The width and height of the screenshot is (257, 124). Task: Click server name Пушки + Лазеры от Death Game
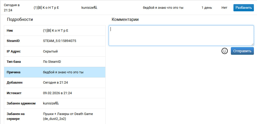pyautogui.click(x=68, y=114)
